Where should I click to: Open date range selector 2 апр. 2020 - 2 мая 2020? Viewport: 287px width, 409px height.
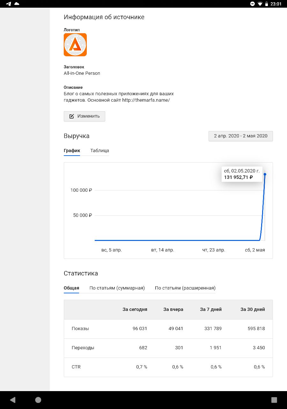(x=241, y=136)
